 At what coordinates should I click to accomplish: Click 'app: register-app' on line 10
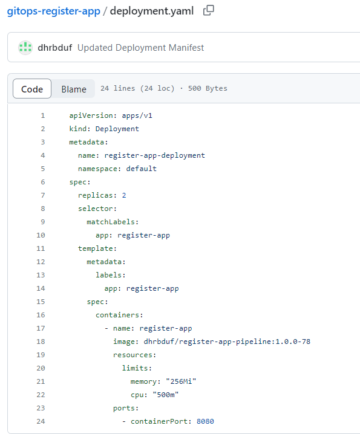(133, 235)
